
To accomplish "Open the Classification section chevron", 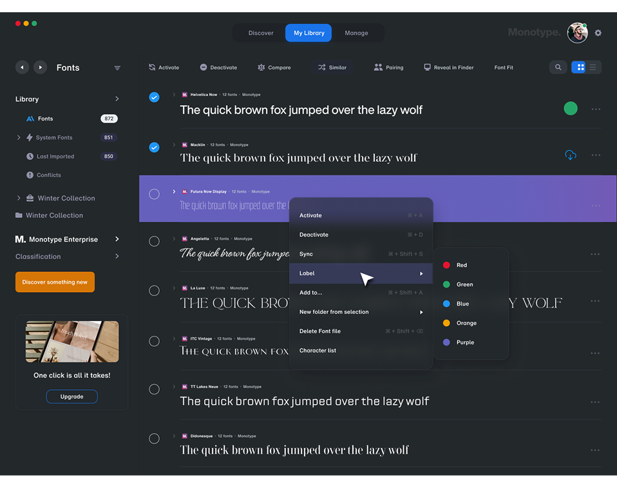I will click(117, 256).
